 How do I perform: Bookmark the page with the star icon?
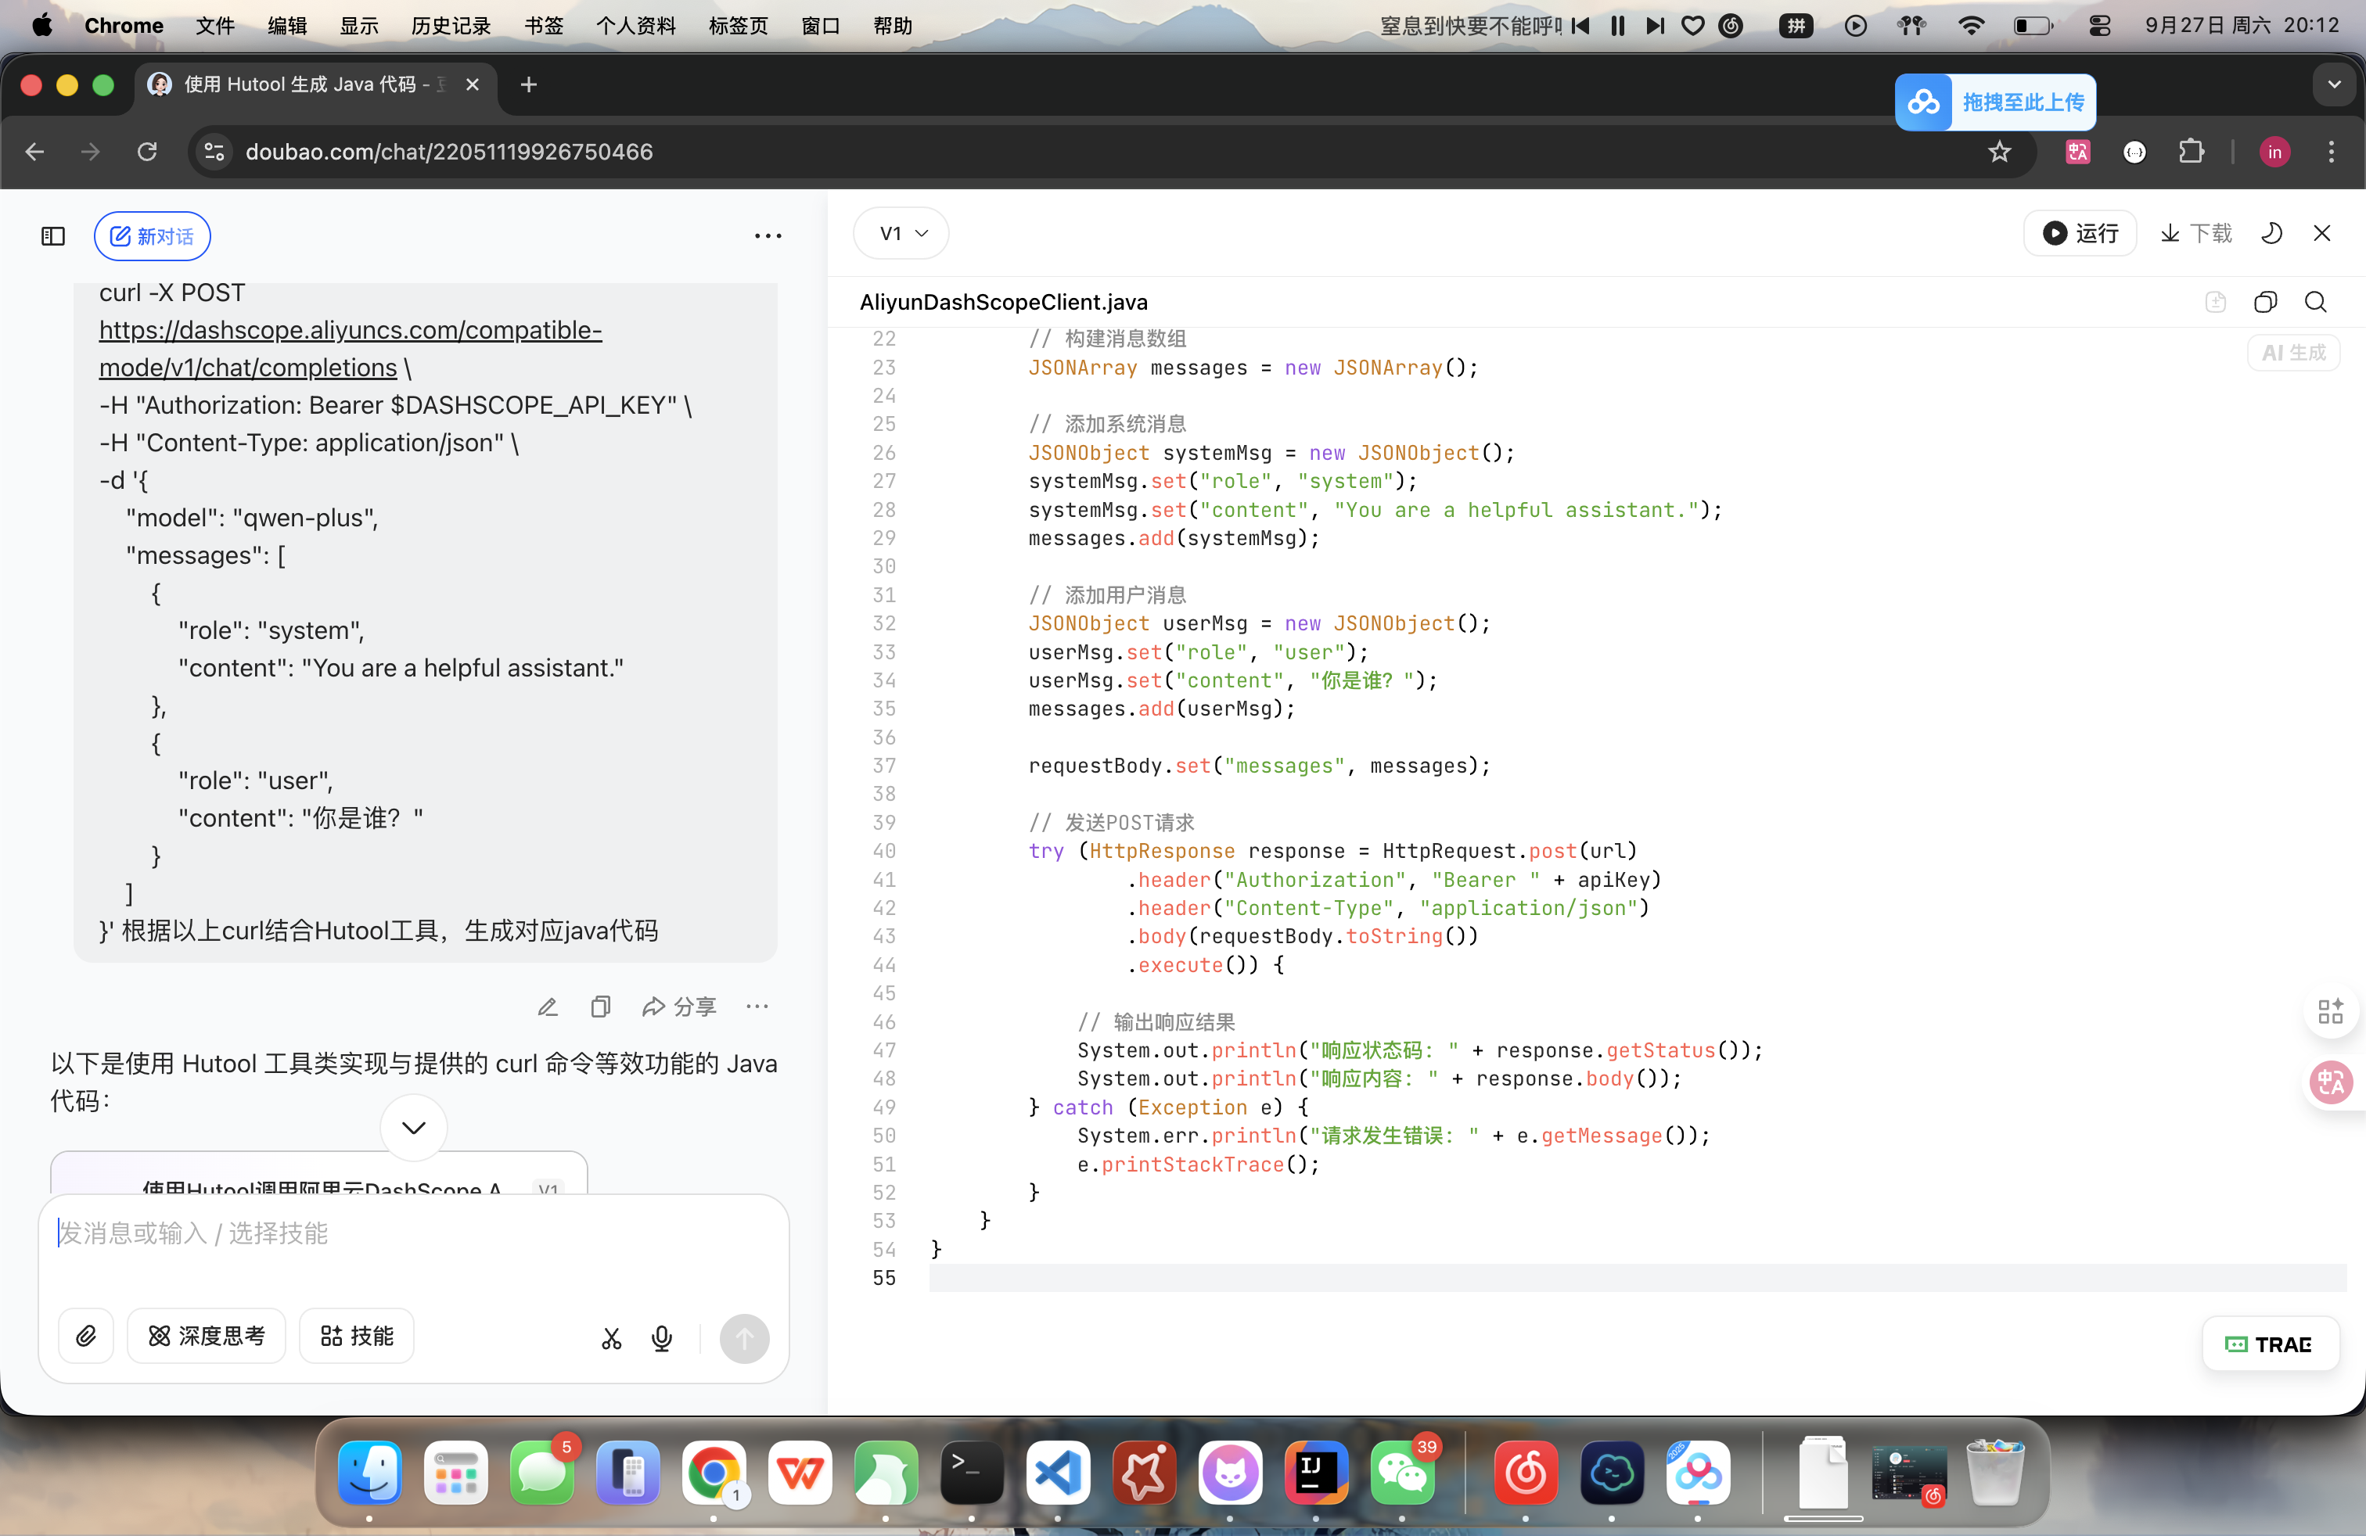coord(1999,152)
